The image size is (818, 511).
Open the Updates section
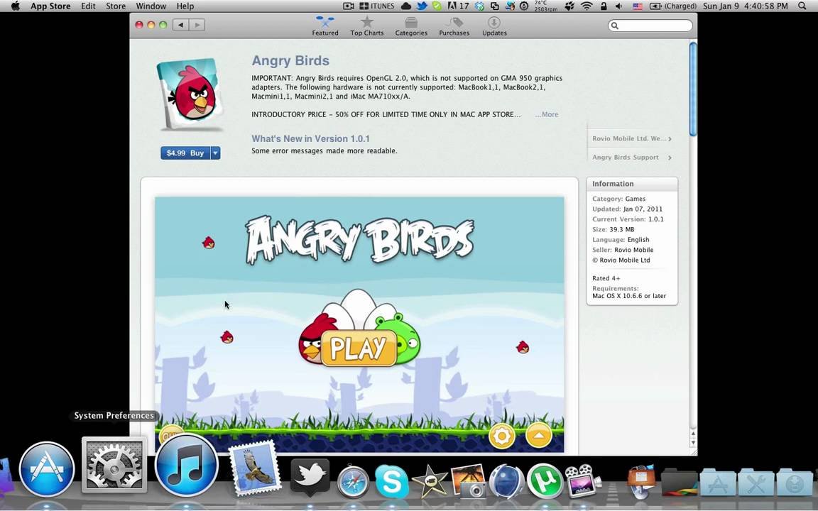[494, 26]
